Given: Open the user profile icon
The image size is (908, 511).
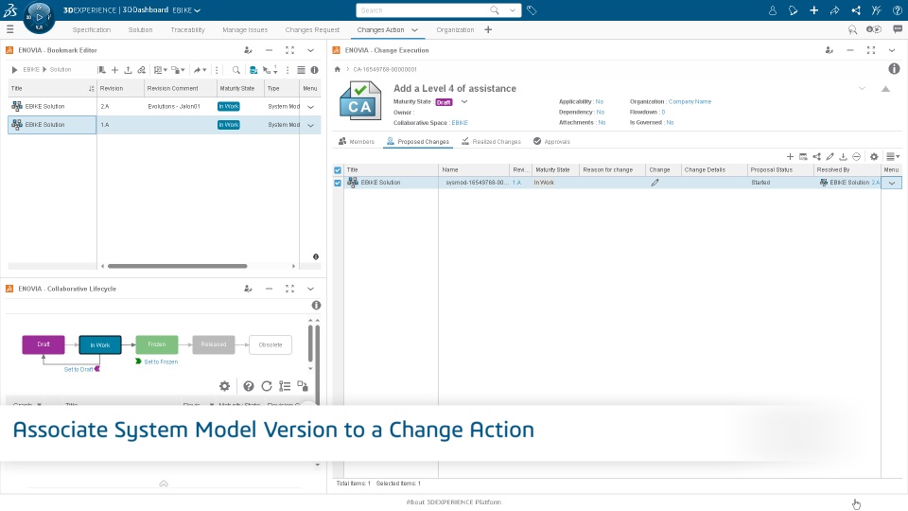Looking at the screenshot, I should [772, 10].
